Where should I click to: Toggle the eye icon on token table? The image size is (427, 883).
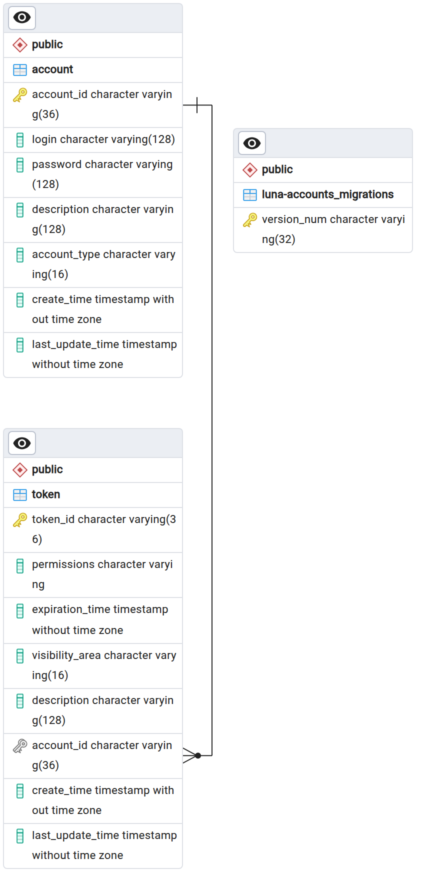(22, 443)
